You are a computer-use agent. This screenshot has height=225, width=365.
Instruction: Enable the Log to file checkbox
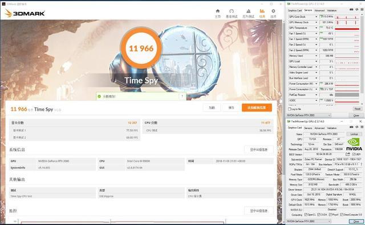pos(290,109)
